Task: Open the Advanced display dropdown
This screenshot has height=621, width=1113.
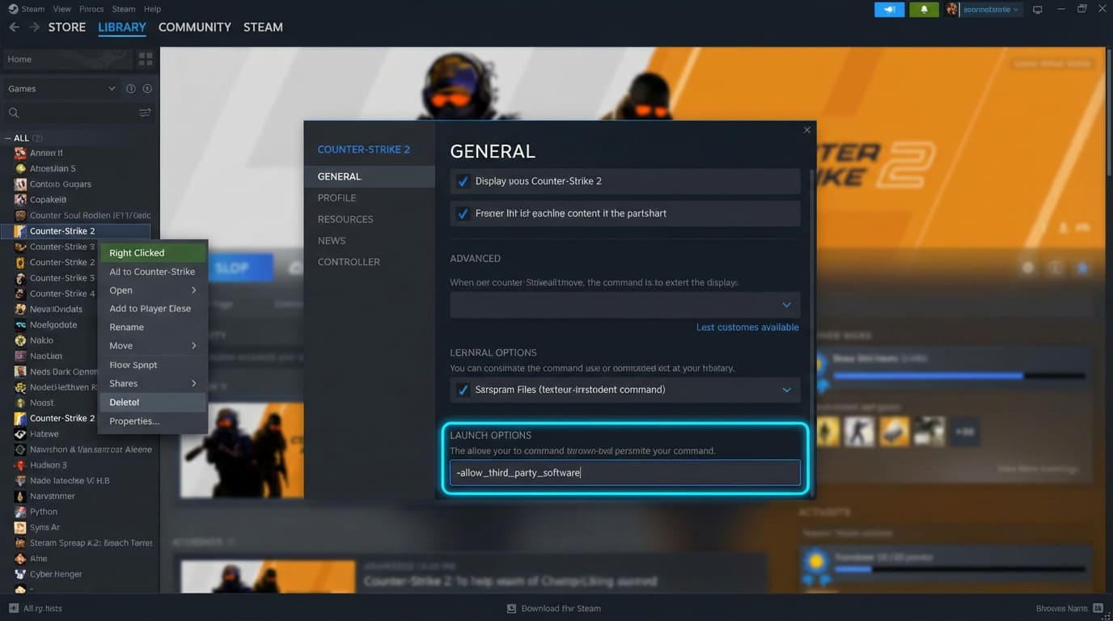Action: [785, 305]
